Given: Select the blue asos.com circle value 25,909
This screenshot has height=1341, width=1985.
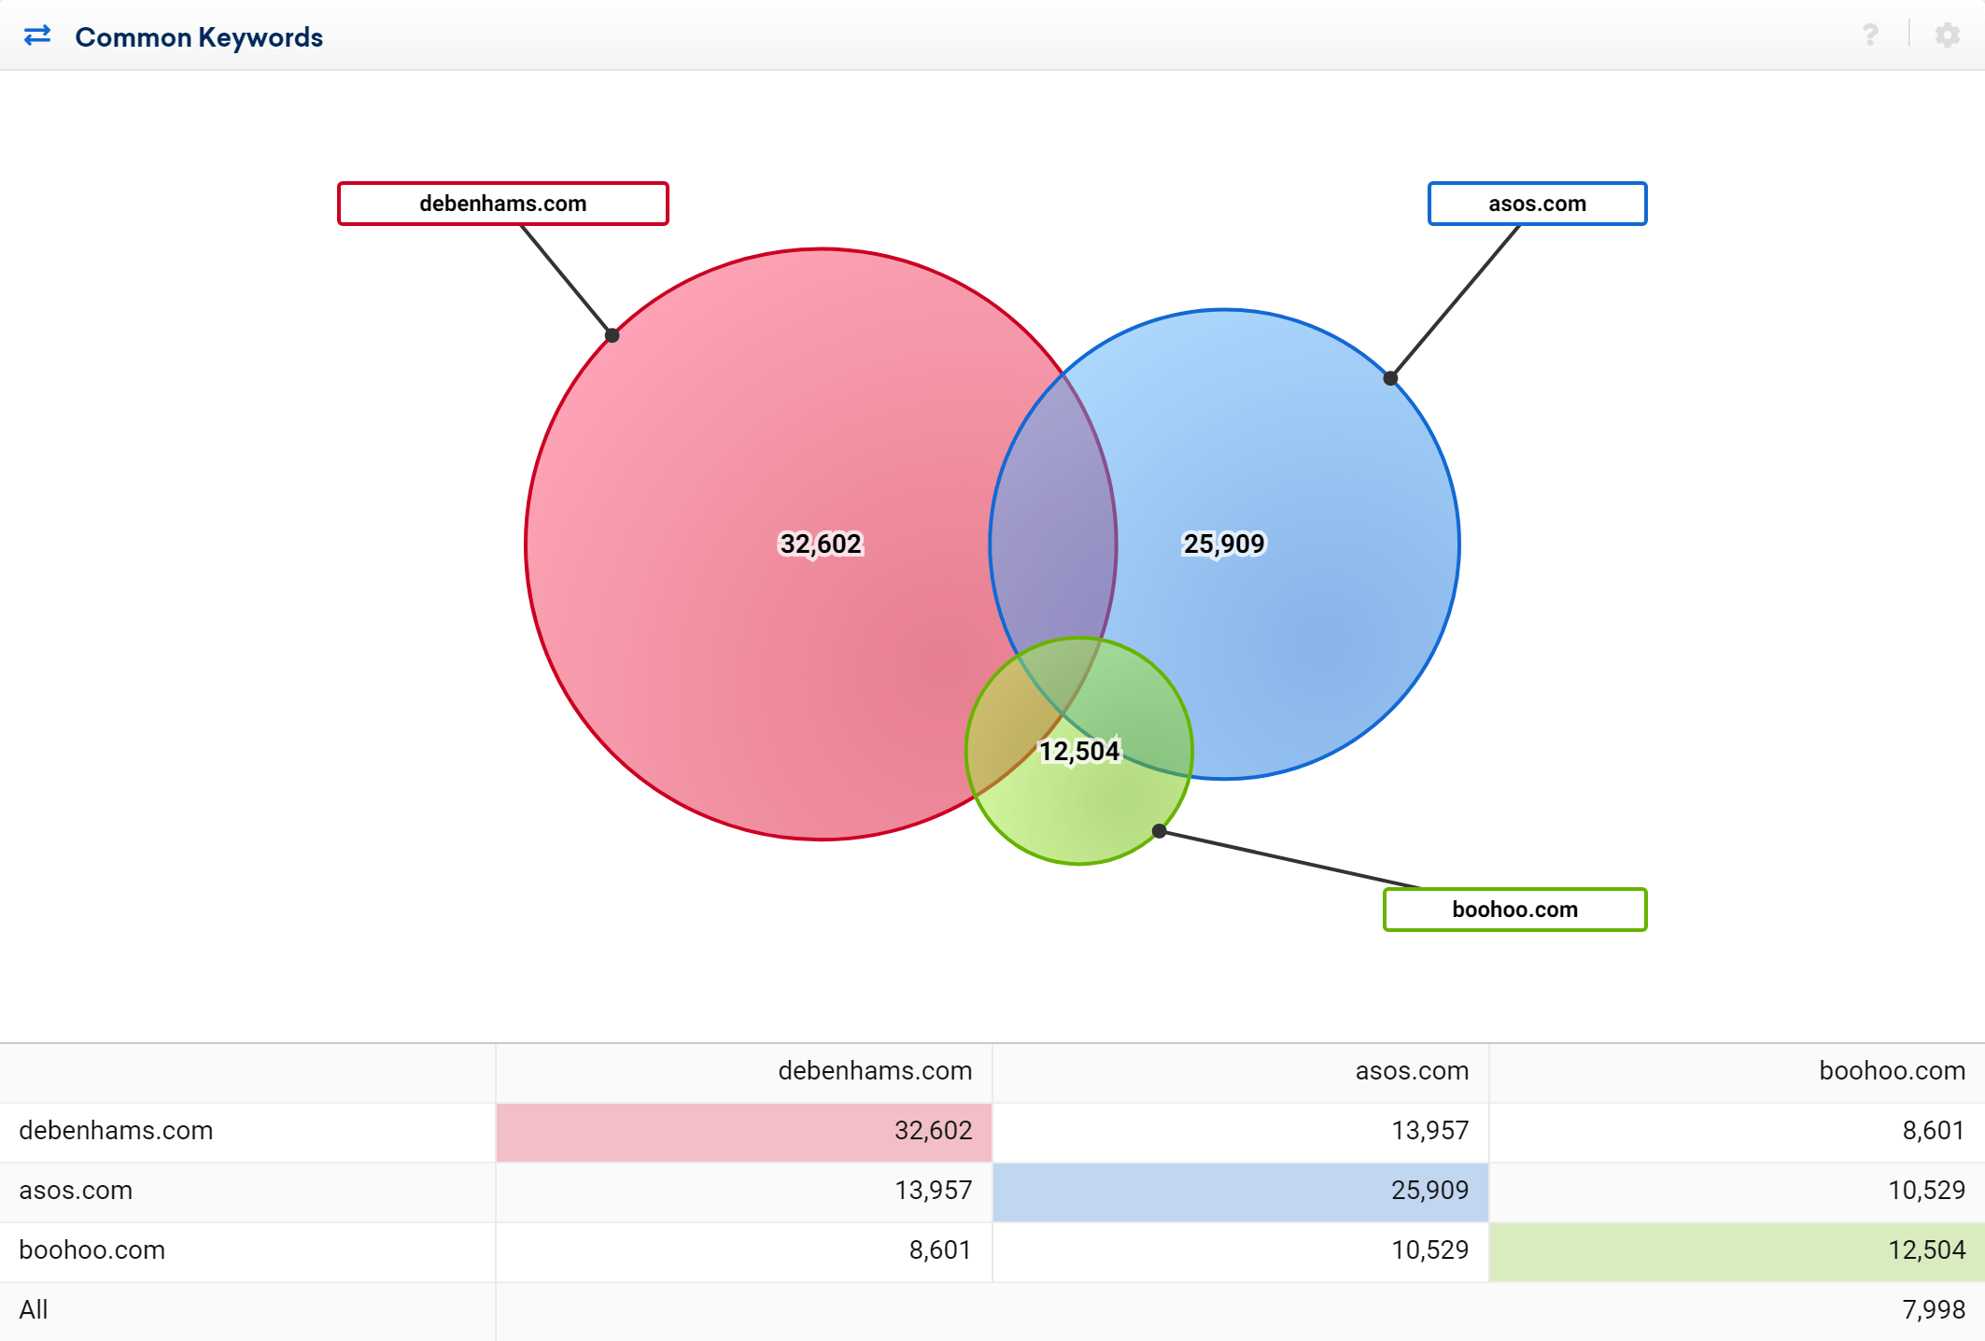Looking at the screenshot, I should click(1224, 543).
